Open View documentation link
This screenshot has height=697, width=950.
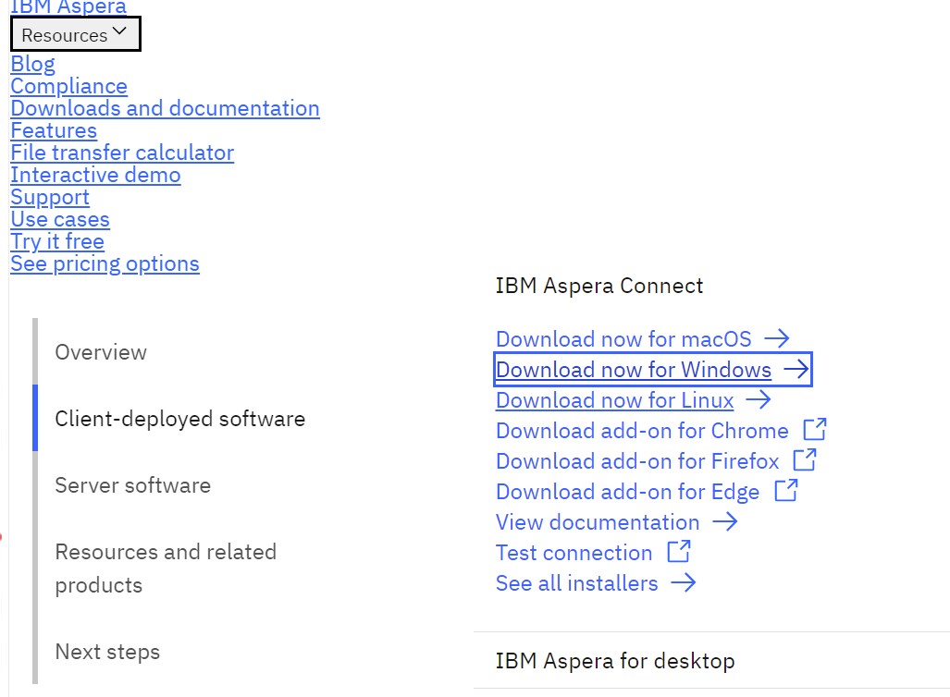pos(598,522)
